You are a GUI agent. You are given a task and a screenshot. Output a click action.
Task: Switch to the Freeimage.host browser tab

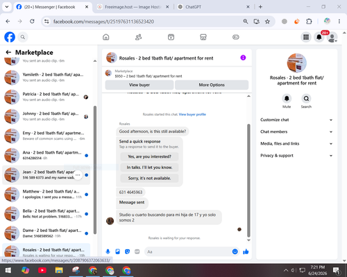(133, 7)
